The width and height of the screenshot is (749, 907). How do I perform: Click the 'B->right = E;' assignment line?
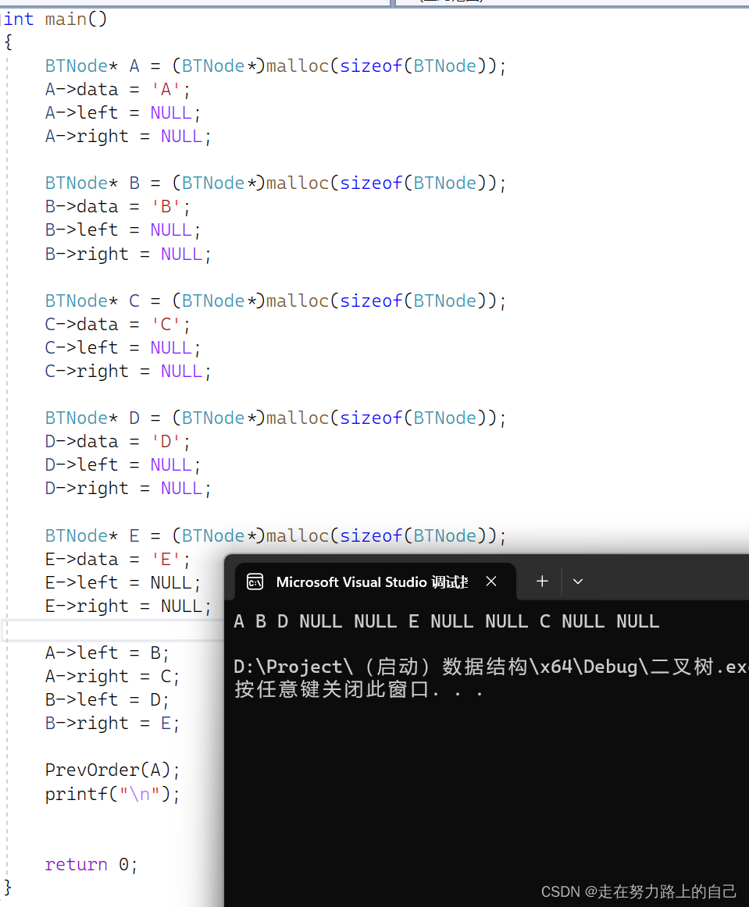112,724
